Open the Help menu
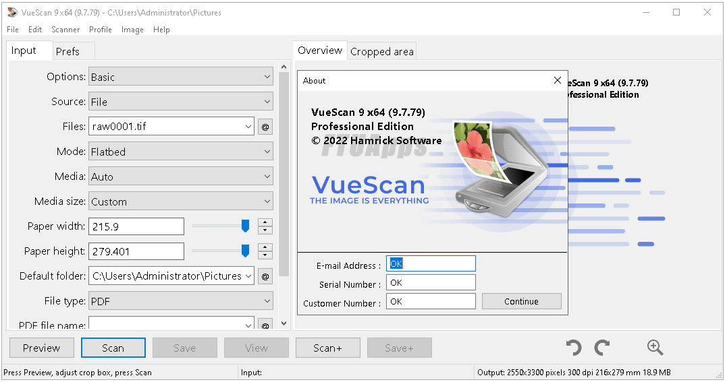The width and height of the screenshot is (725, 382). [161, 30]
